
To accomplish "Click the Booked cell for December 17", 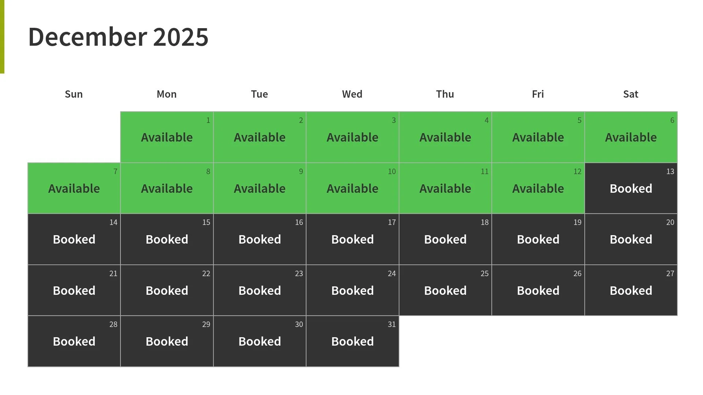I will coord(353,239).
